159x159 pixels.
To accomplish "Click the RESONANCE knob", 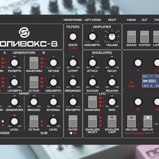I will click(x=73, y=82).
